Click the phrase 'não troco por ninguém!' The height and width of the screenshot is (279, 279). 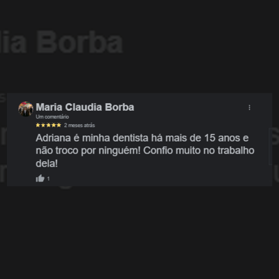click(x=88, y=151)
